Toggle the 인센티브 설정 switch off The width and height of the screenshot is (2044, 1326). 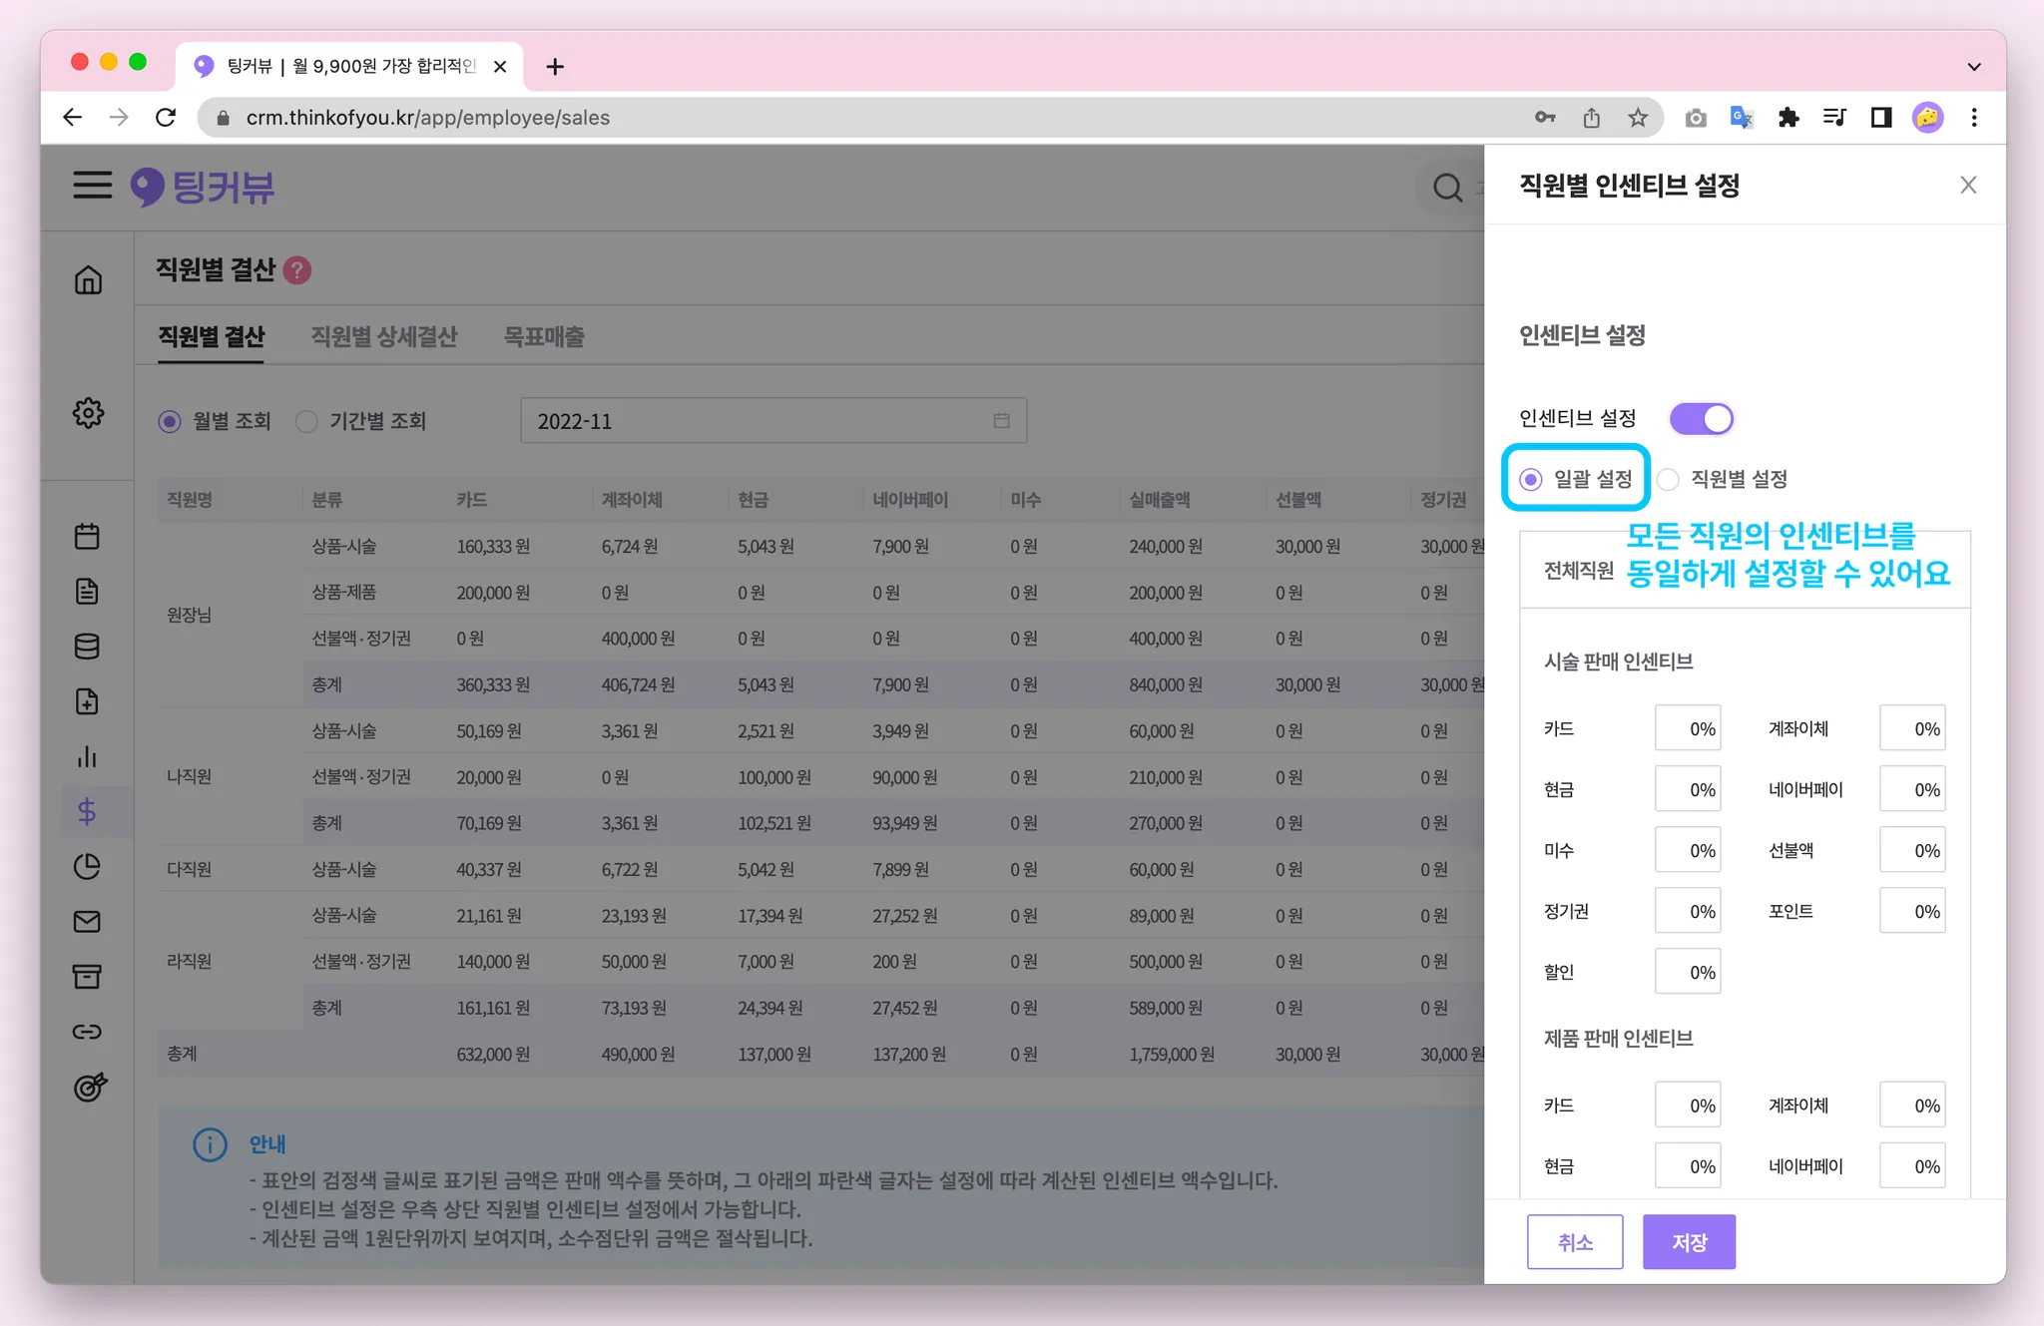pyautogui.click(x=1702, y=419)
